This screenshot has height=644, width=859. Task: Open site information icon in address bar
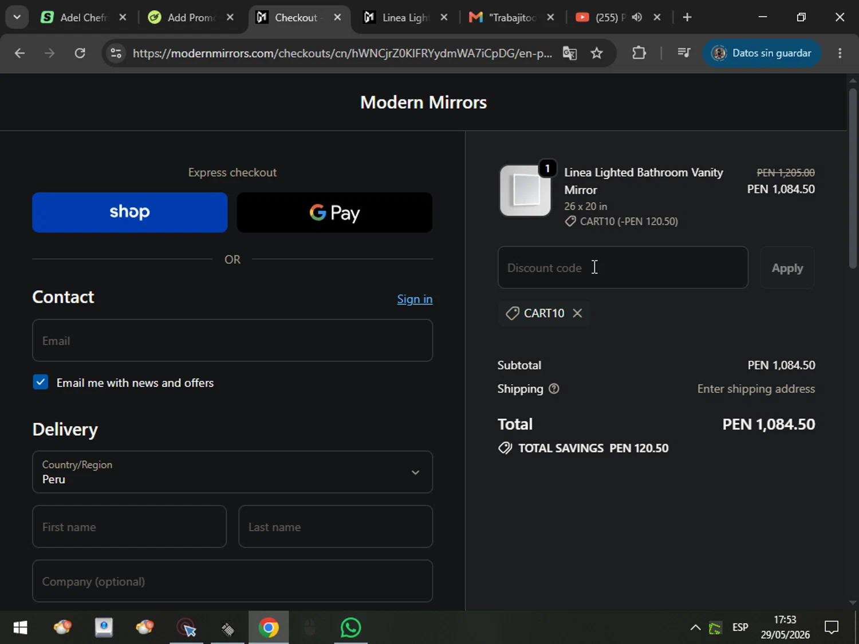click(116, 53)
